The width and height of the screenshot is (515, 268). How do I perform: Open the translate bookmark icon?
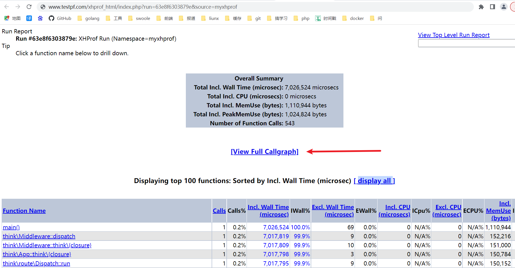(x=29, y=18)
